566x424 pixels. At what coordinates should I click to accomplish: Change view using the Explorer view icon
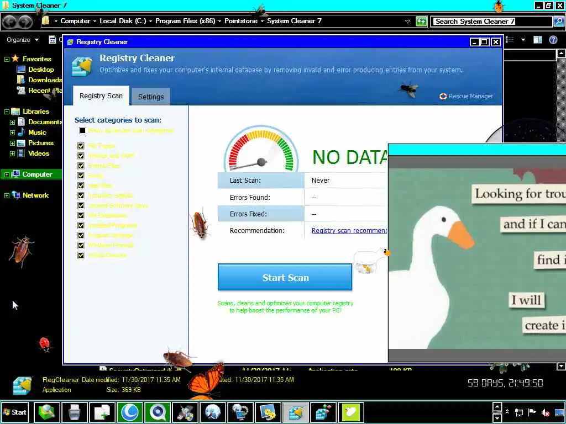click(x=510, y=40)
